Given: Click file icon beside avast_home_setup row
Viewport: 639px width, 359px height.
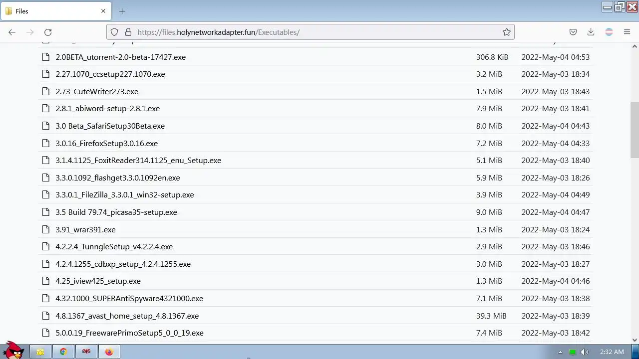Looking at the screenshot, I should point(46,316).
